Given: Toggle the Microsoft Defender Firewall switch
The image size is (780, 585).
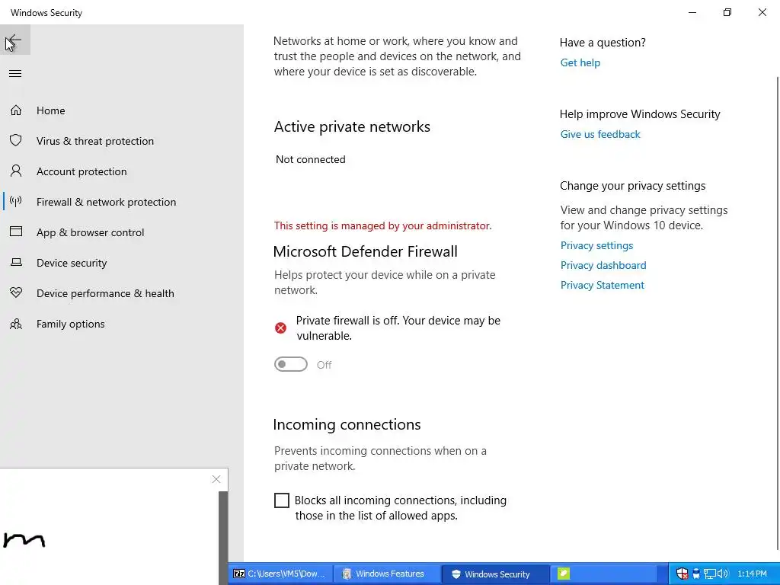Looking at the screenshot, I should point(291,365).
